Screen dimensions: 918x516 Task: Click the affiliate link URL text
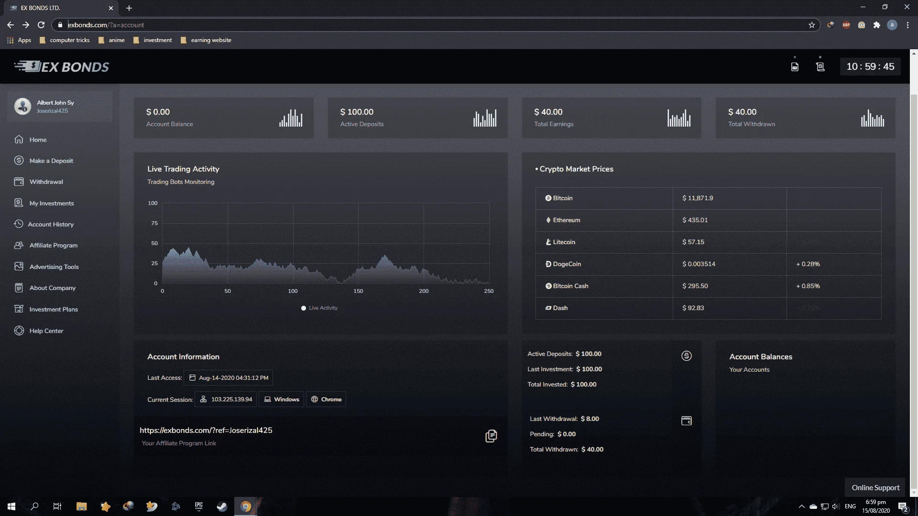[206, 430]
